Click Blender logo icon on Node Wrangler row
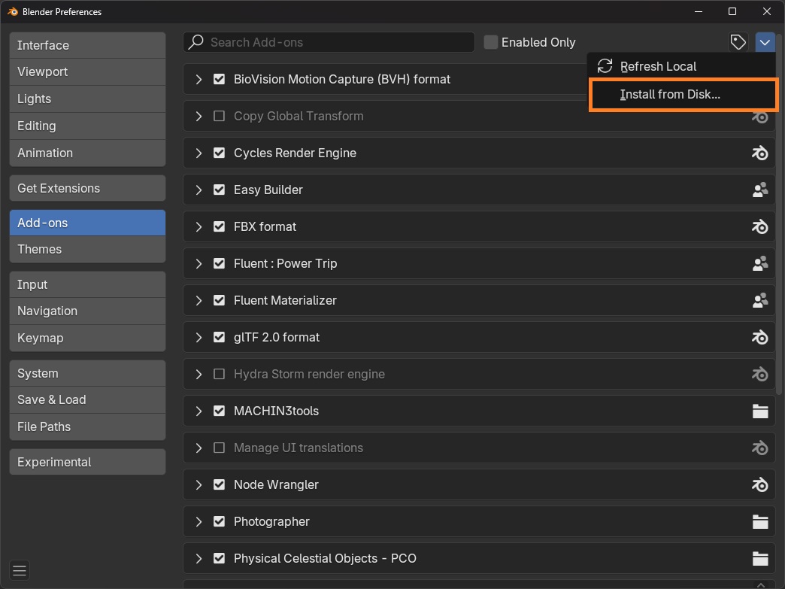785x589 pixels. 760,485
